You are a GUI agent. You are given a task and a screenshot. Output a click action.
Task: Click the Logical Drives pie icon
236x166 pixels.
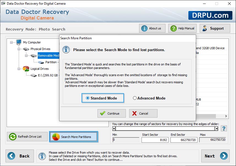(26, 68)
